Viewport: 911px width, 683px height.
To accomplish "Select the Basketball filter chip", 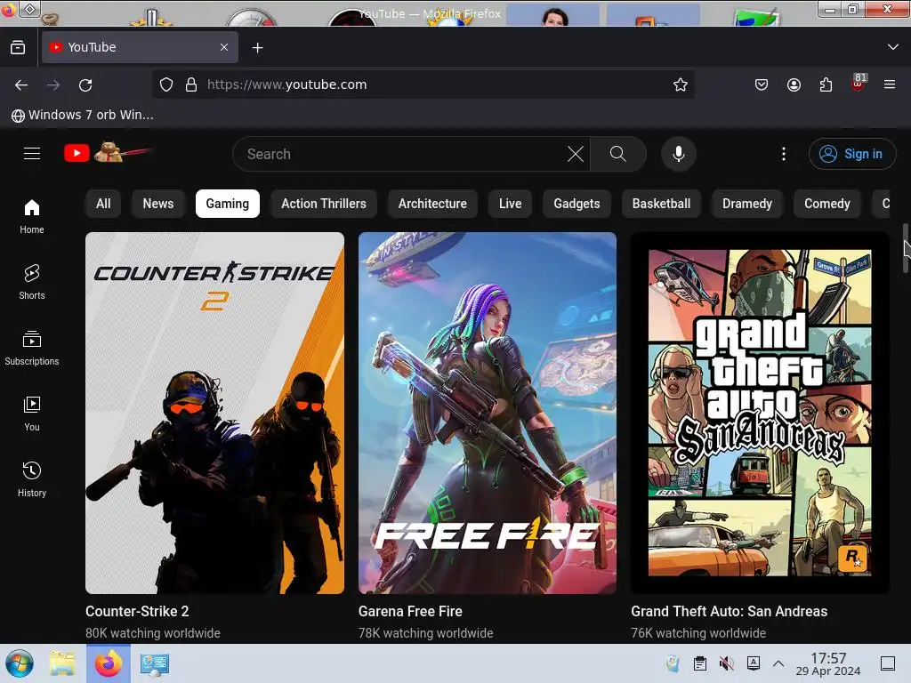I will 661,204.
